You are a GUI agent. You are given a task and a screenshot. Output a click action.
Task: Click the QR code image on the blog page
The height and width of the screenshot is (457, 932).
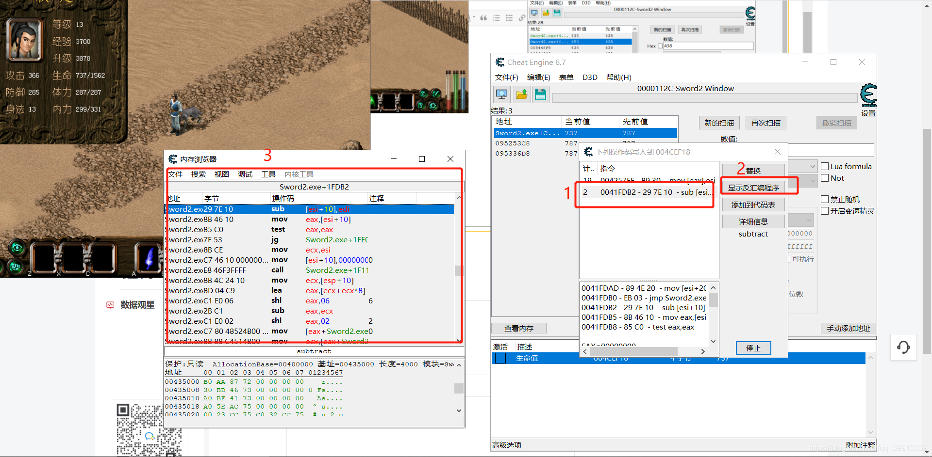point(149,430)
